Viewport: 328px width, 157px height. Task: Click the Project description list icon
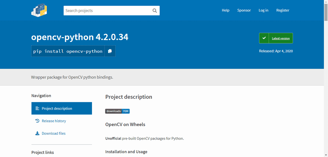37,108
